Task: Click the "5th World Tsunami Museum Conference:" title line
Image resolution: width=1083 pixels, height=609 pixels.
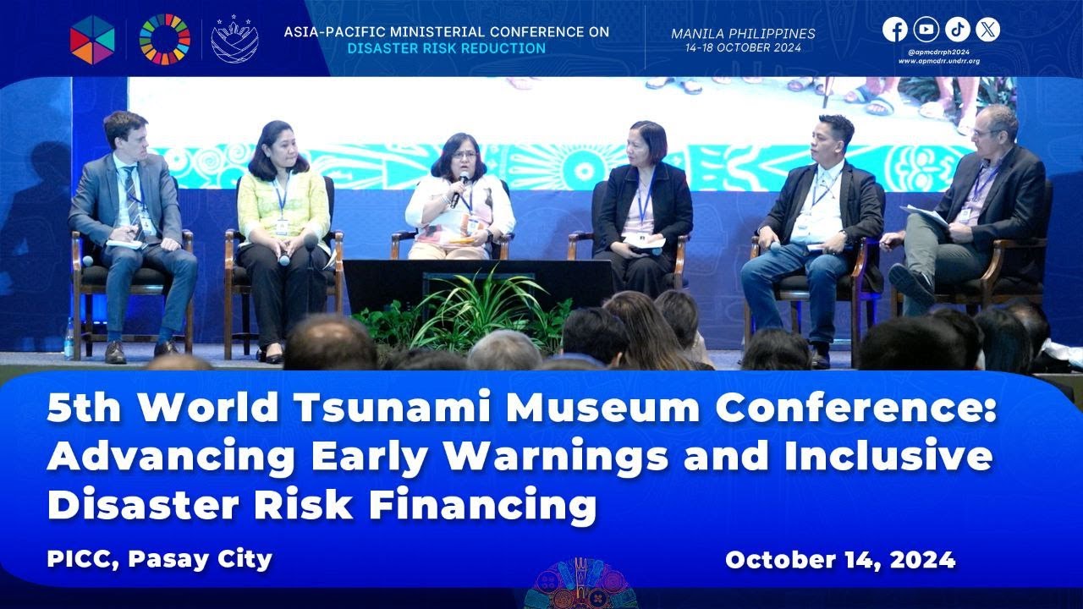Action: (x=522, y=409)
